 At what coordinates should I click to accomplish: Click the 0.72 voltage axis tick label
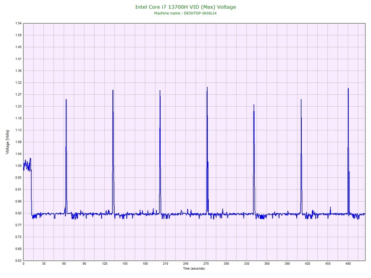click(18, 237)
